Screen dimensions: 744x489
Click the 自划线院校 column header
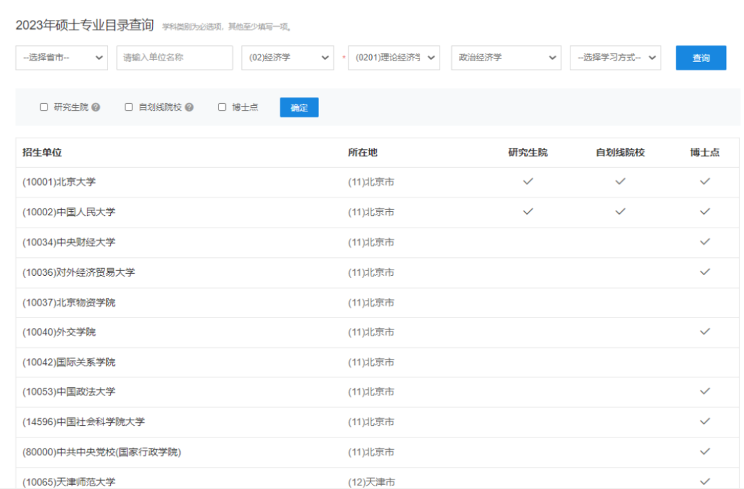(x=620, y=153)
